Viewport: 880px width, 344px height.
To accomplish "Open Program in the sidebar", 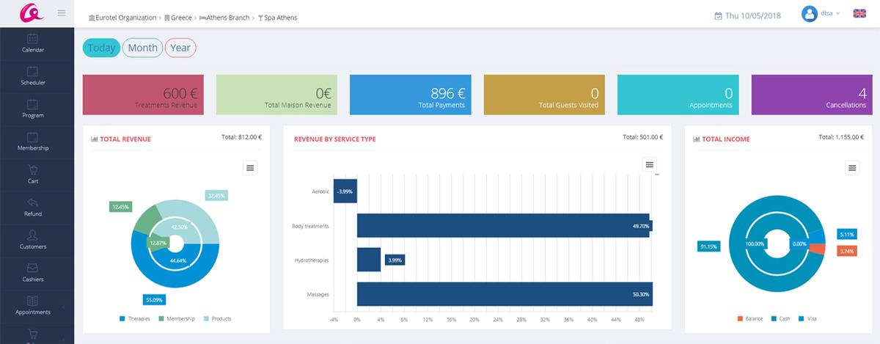I will [x=32, y=109].
